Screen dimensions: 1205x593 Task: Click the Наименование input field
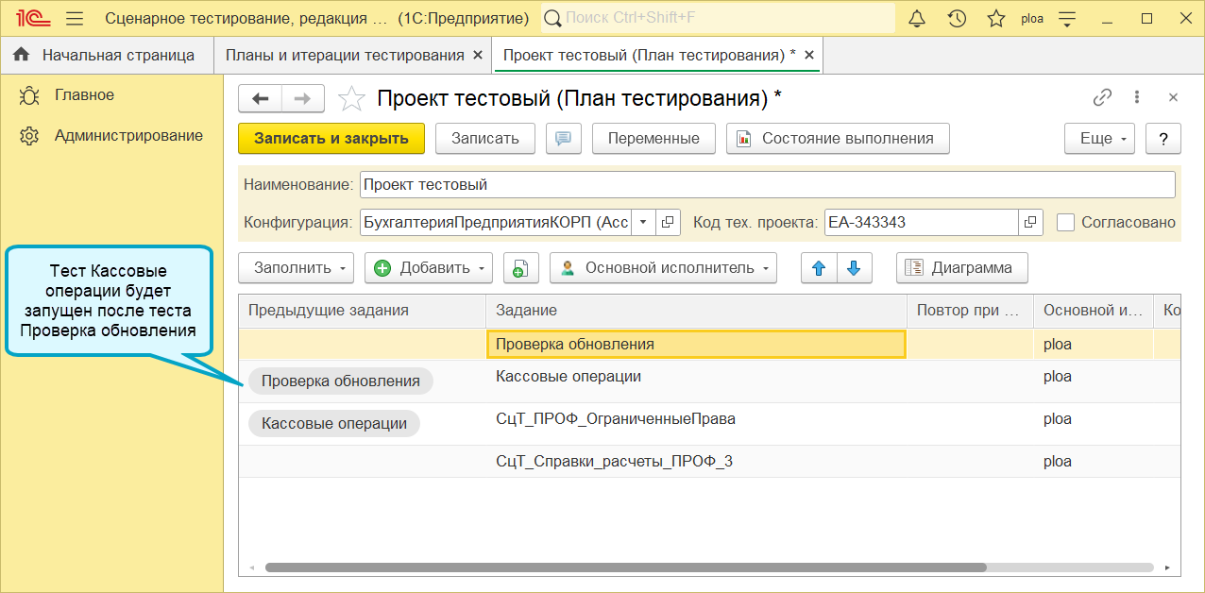(x=768, y=185)
